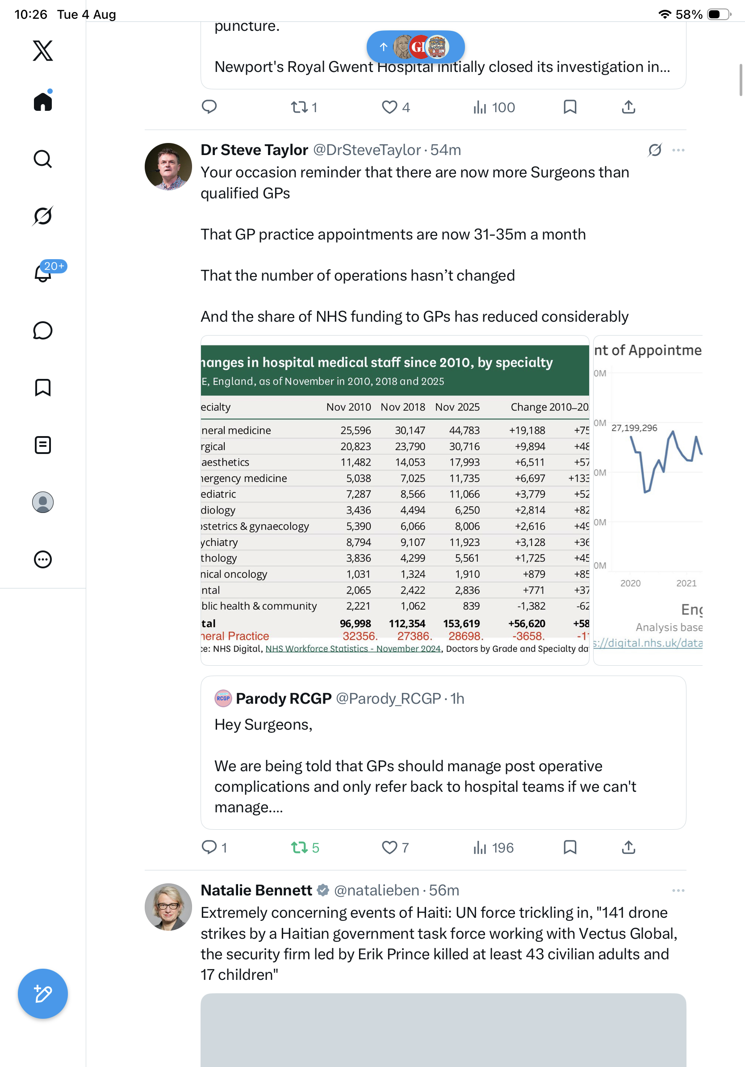Open the hospital medical staff table image

[x=395, y=500]
